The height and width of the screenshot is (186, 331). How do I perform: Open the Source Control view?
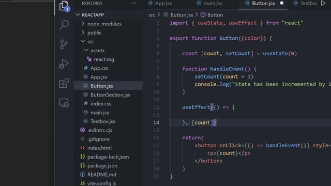pyautogui.click(x=64, y=44)
